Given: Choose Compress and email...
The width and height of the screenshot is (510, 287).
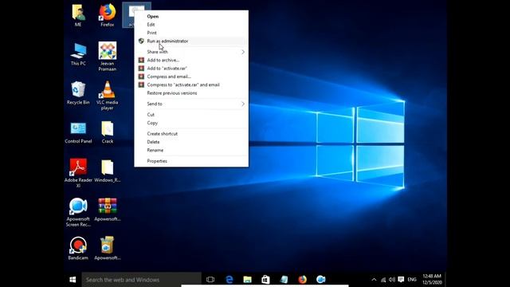Looking at the screenshot, I should click(191, 77).
